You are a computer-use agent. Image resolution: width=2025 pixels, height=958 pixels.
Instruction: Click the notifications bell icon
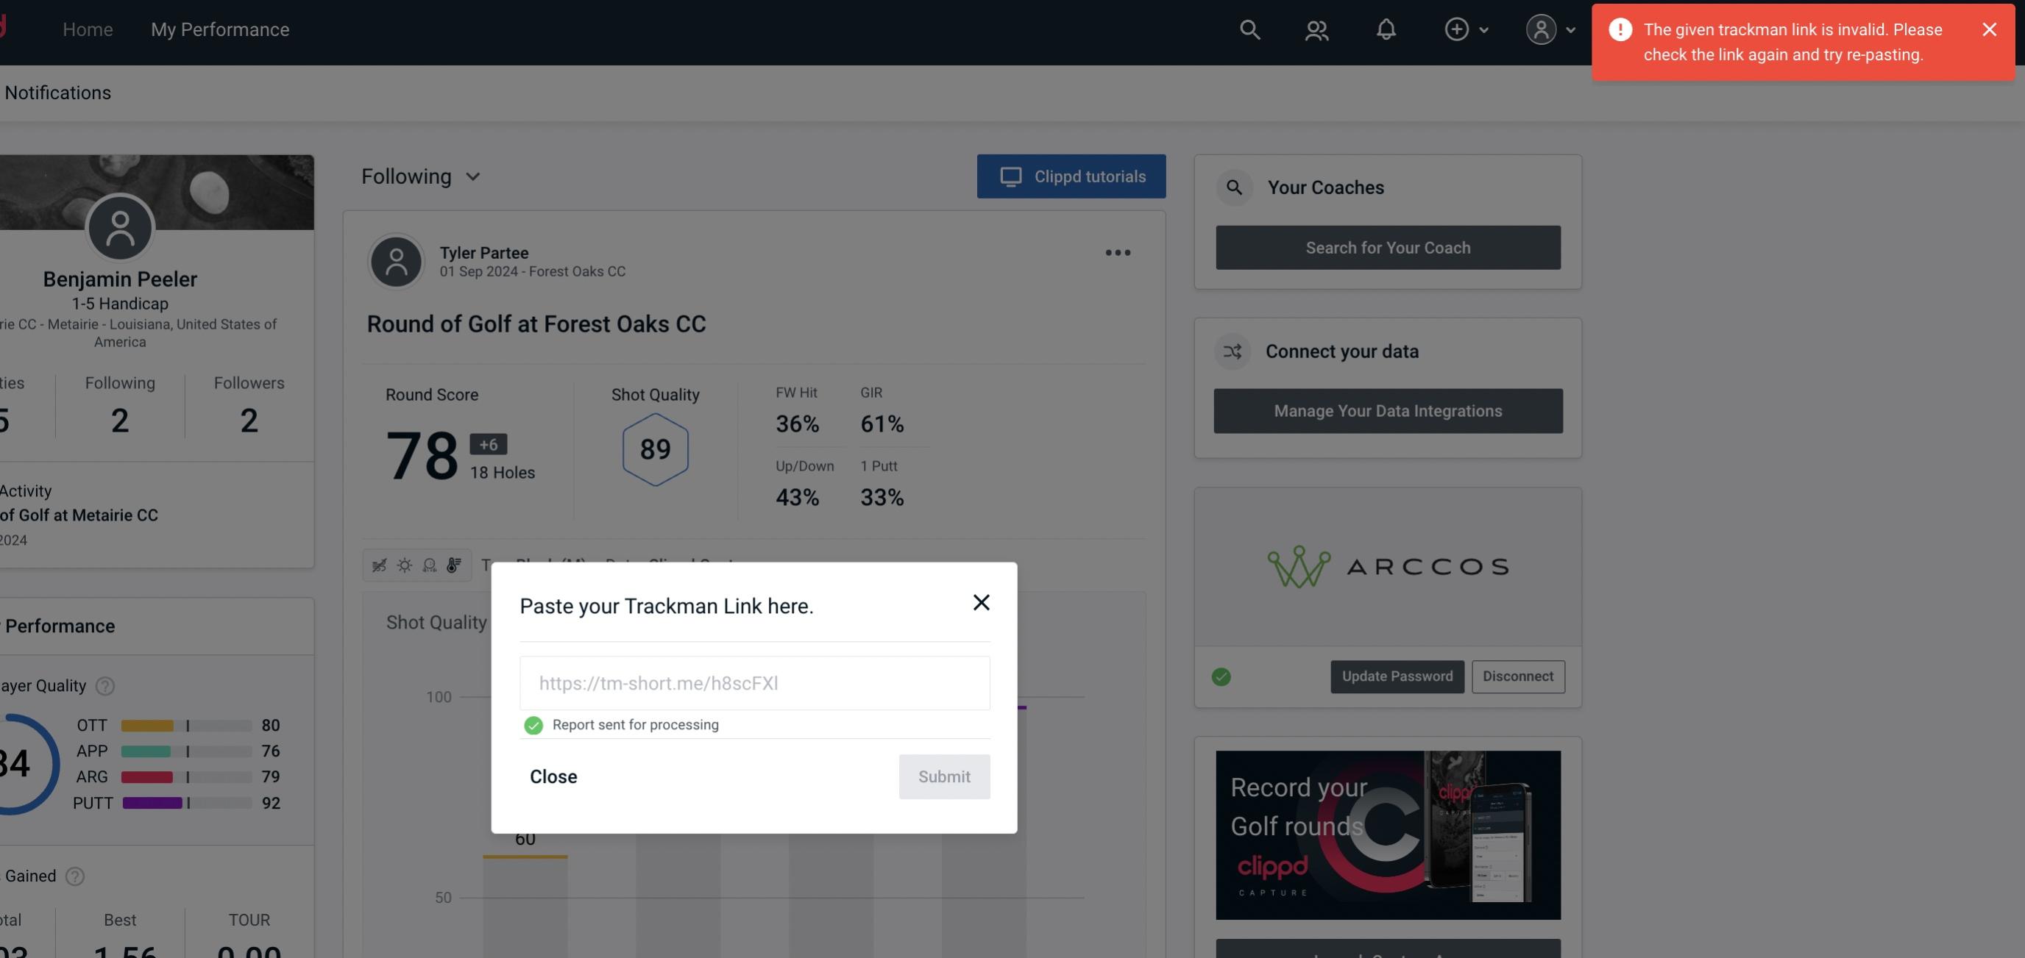(x=1386, y=29)
